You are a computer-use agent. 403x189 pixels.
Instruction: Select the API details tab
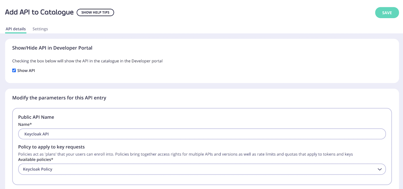(16, 29)
